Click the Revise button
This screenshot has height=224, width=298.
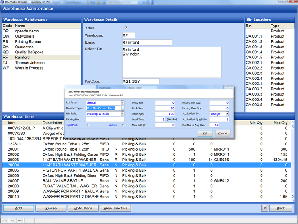point(51,208)
